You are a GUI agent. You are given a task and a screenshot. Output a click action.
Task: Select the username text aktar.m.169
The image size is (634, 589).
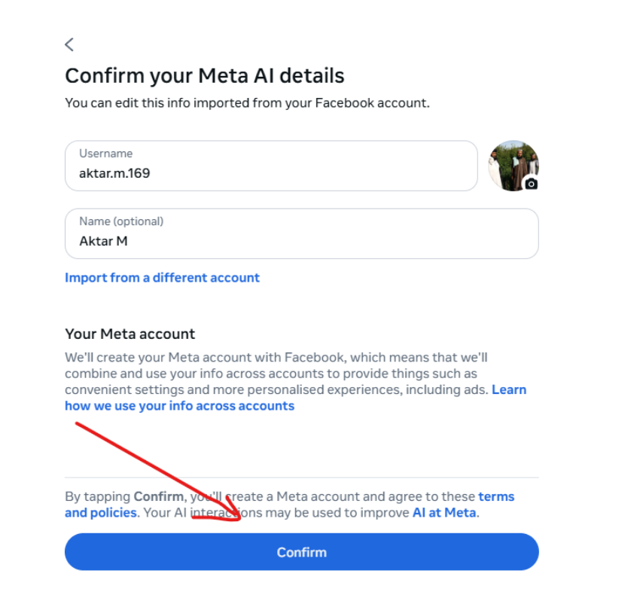pos(114,173)
